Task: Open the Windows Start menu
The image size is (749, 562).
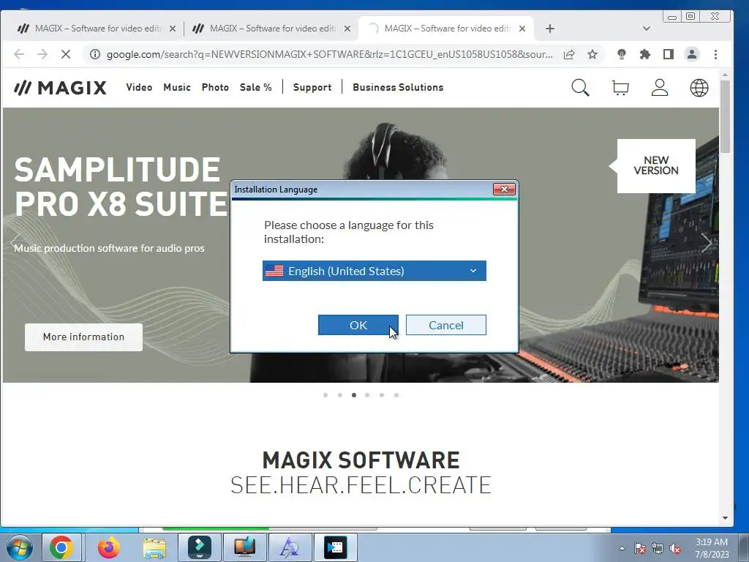Action: (20, 547)
